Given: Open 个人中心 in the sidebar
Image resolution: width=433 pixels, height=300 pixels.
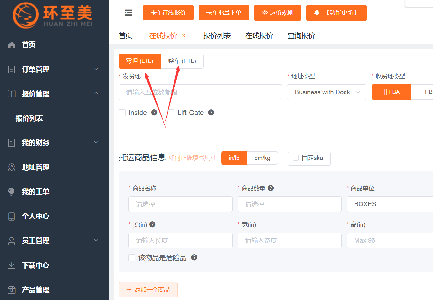Looking at the screenshot, I should 54,216.
